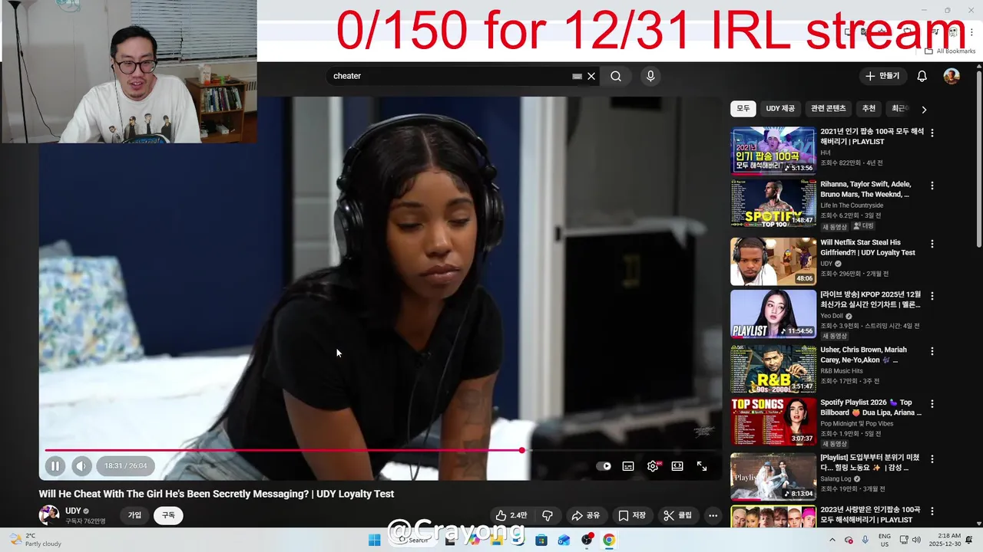Run the search with the magnifier button
983x552 pixels.
click(616, 76)
